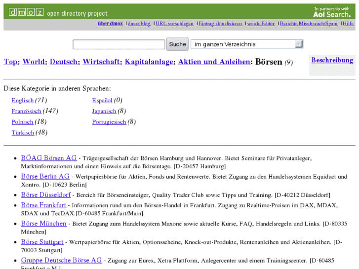Click the '[D-60485 Frankfurt/Main]' text

click(x=110, y=213)
